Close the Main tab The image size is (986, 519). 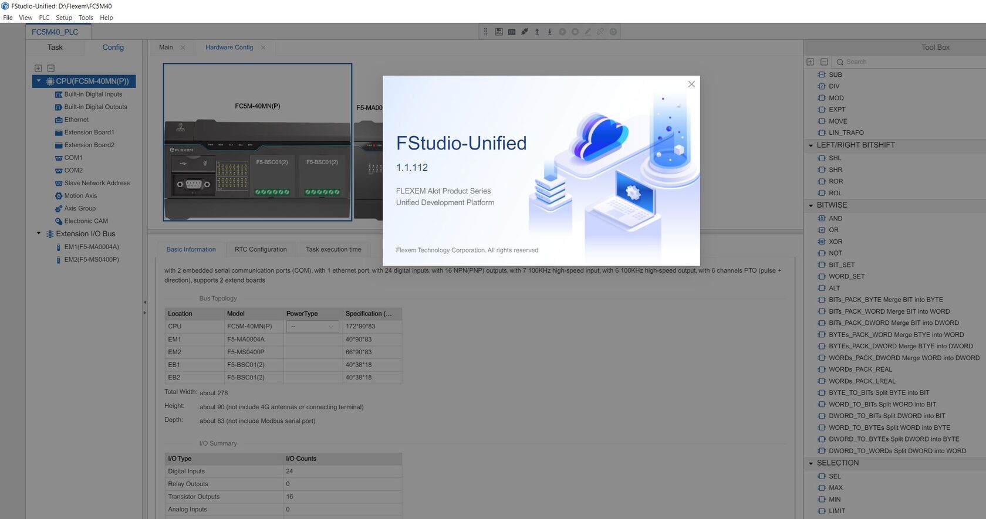(x=183, y=48)
